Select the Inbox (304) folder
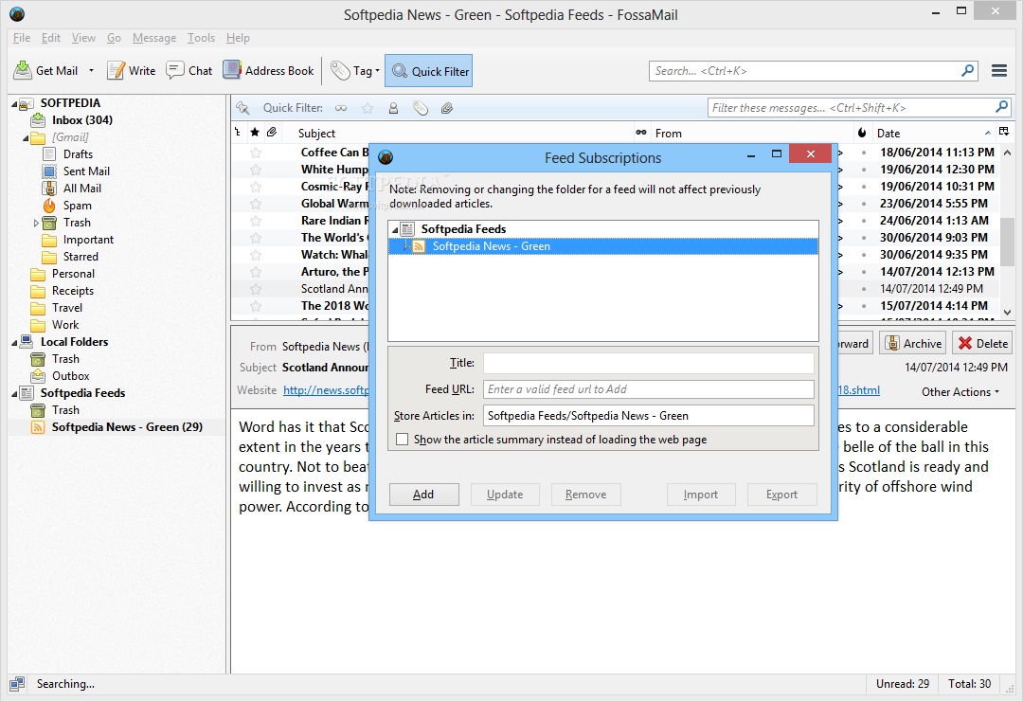1023x702 pixels. pyautogui.click(x=82, y=120)
